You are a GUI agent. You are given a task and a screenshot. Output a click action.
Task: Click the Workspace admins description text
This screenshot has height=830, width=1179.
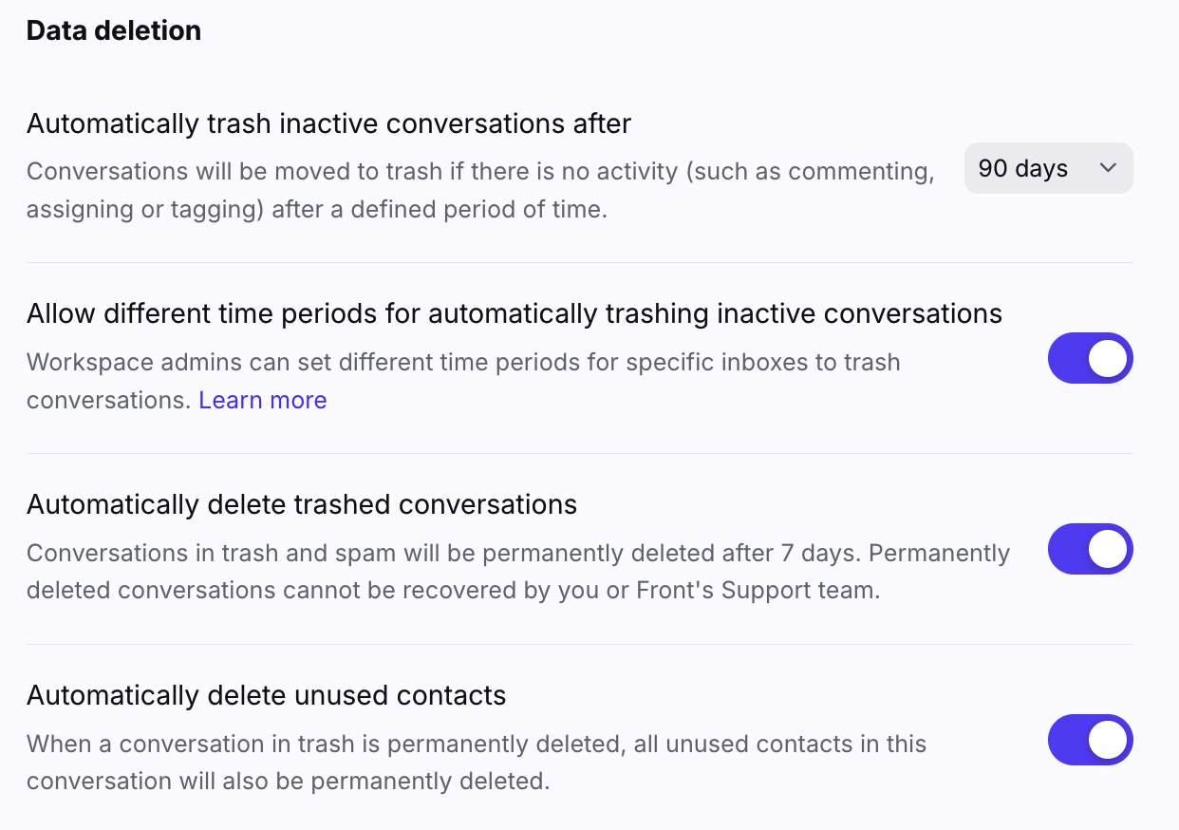(463, 363)
